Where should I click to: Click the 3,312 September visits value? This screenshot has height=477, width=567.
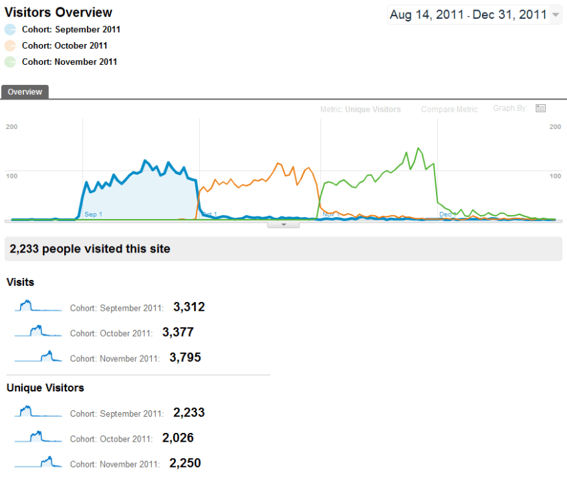[188, 307]
